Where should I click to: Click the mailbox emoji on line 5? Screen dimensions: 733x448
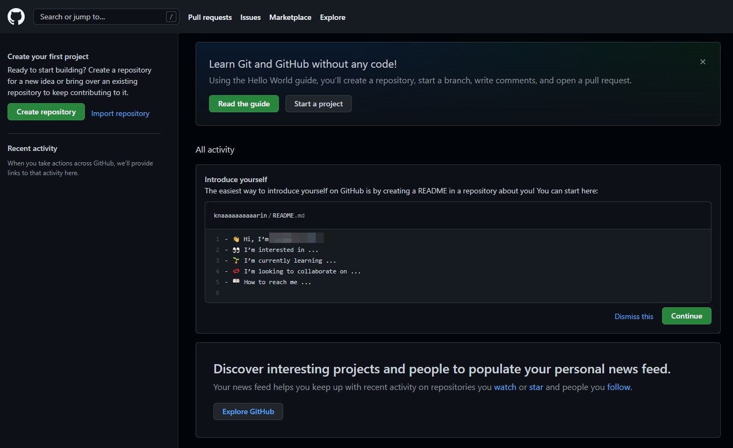click(x=236, y=282)
